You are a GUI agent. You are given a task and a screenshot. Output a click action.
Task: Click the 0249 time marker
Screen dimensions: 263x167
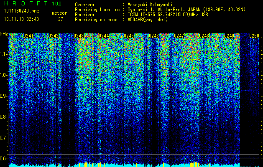point(229,36)
